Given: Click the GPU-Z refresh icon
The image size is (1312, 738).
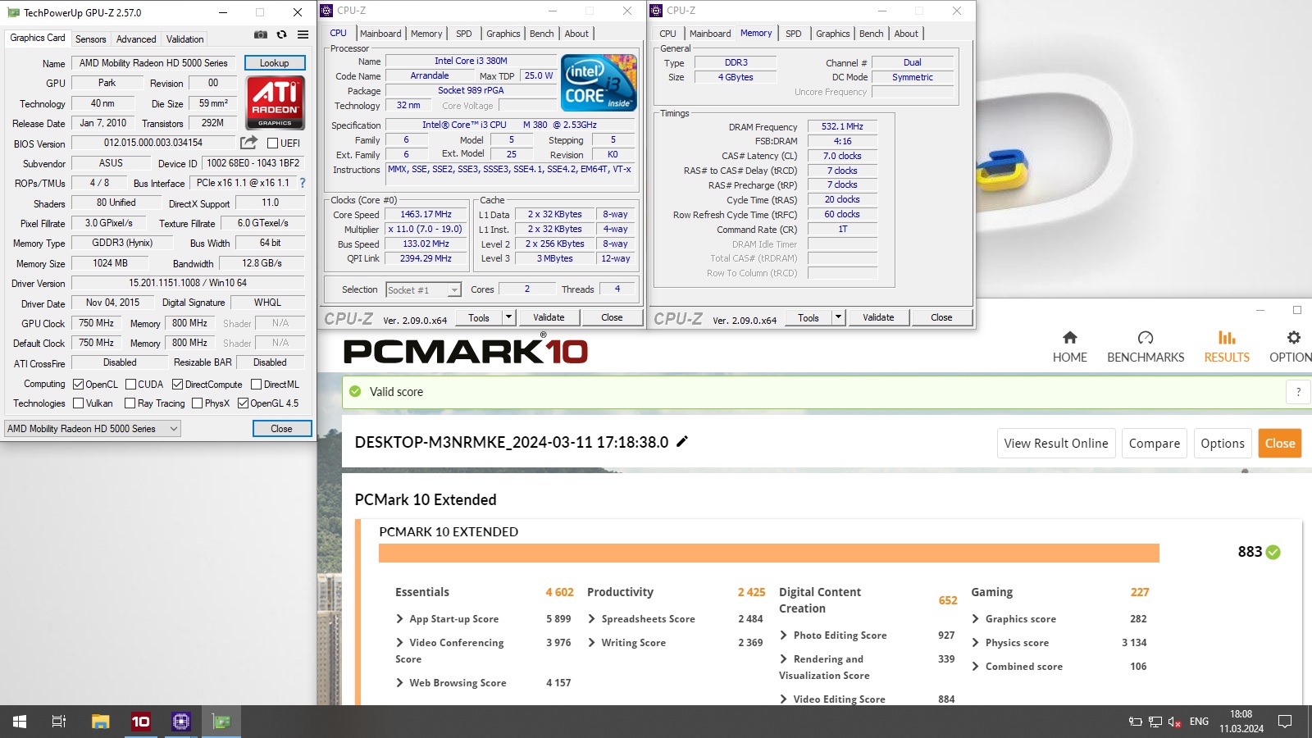Looking at the screenshot, I should coord(281,34).
